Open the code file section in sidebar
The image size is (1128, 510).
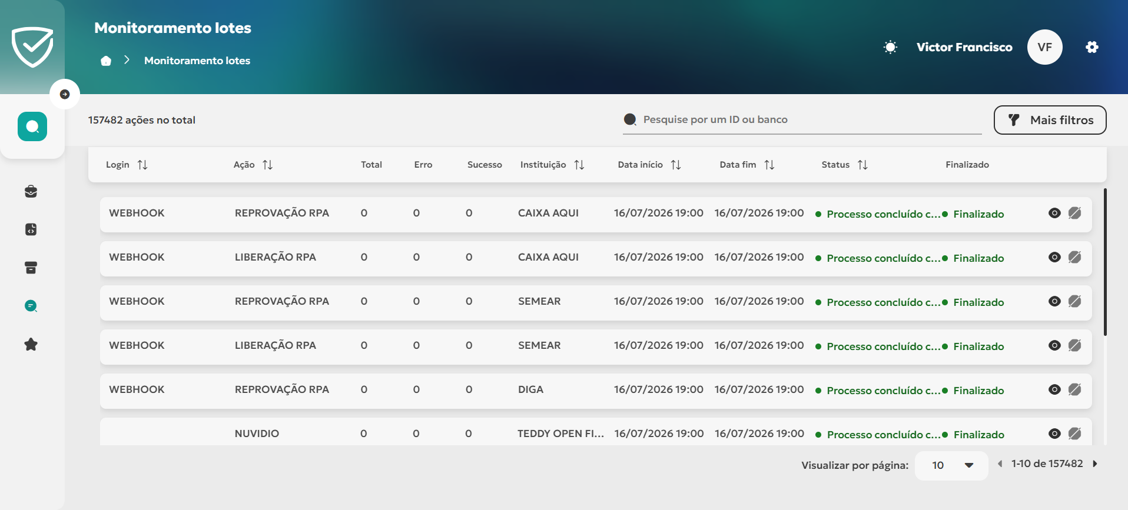click(x=31, y=229)
